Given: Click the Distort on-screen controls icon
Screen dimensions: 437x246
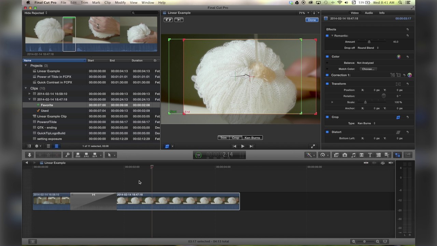Looking at the screenshot, I should (398, 132).
